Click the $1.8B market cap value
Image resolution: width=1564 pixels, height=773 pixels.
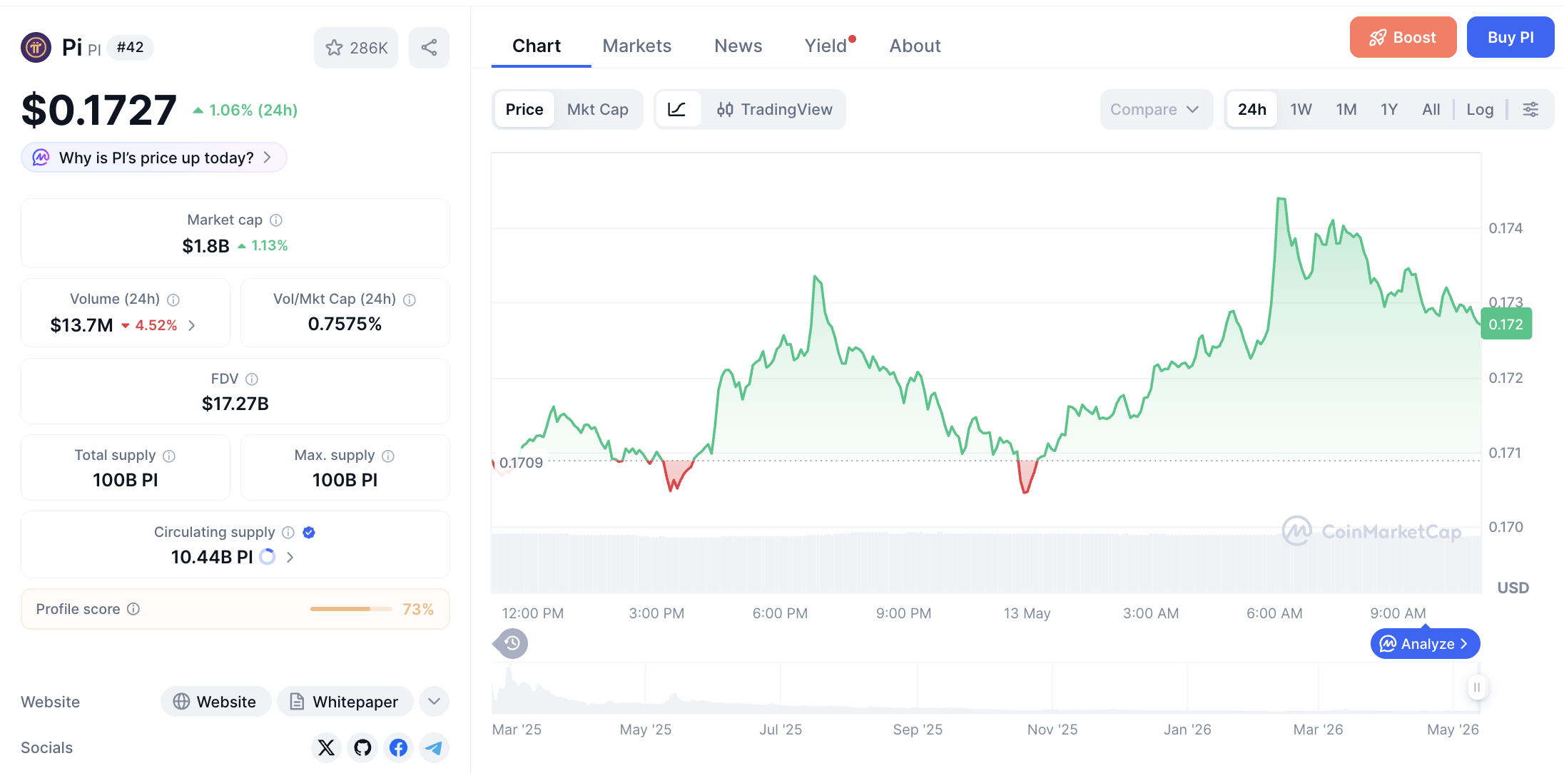205,246
